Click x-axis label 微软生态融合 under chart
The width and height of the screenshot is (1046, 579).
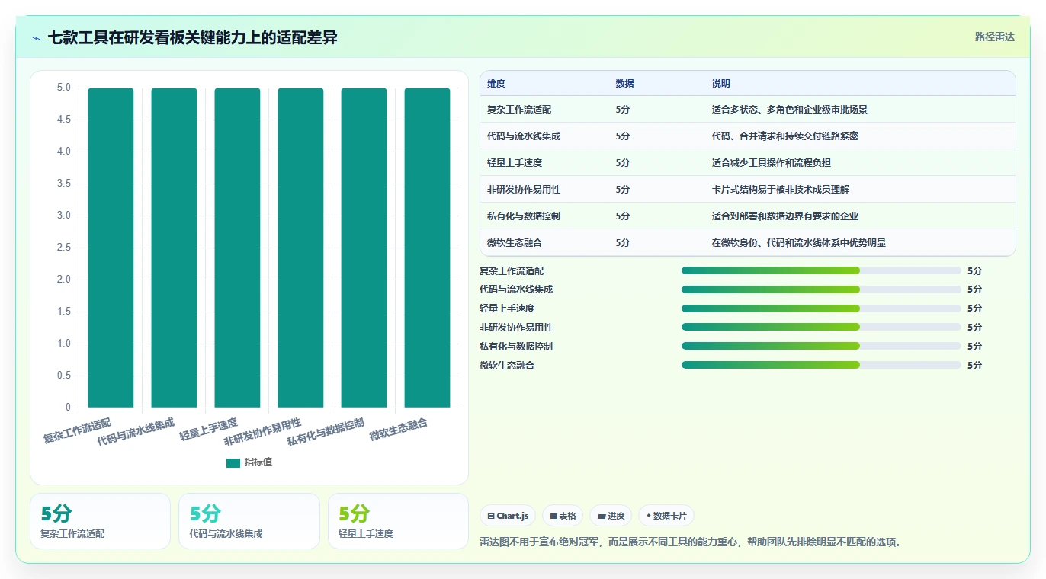(x=399, y=430)
